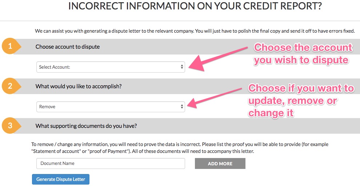Viewport: 360px width, 194px height.
Task: Select the "What would you like to accomplish?" header
Action: pos(79,86)
